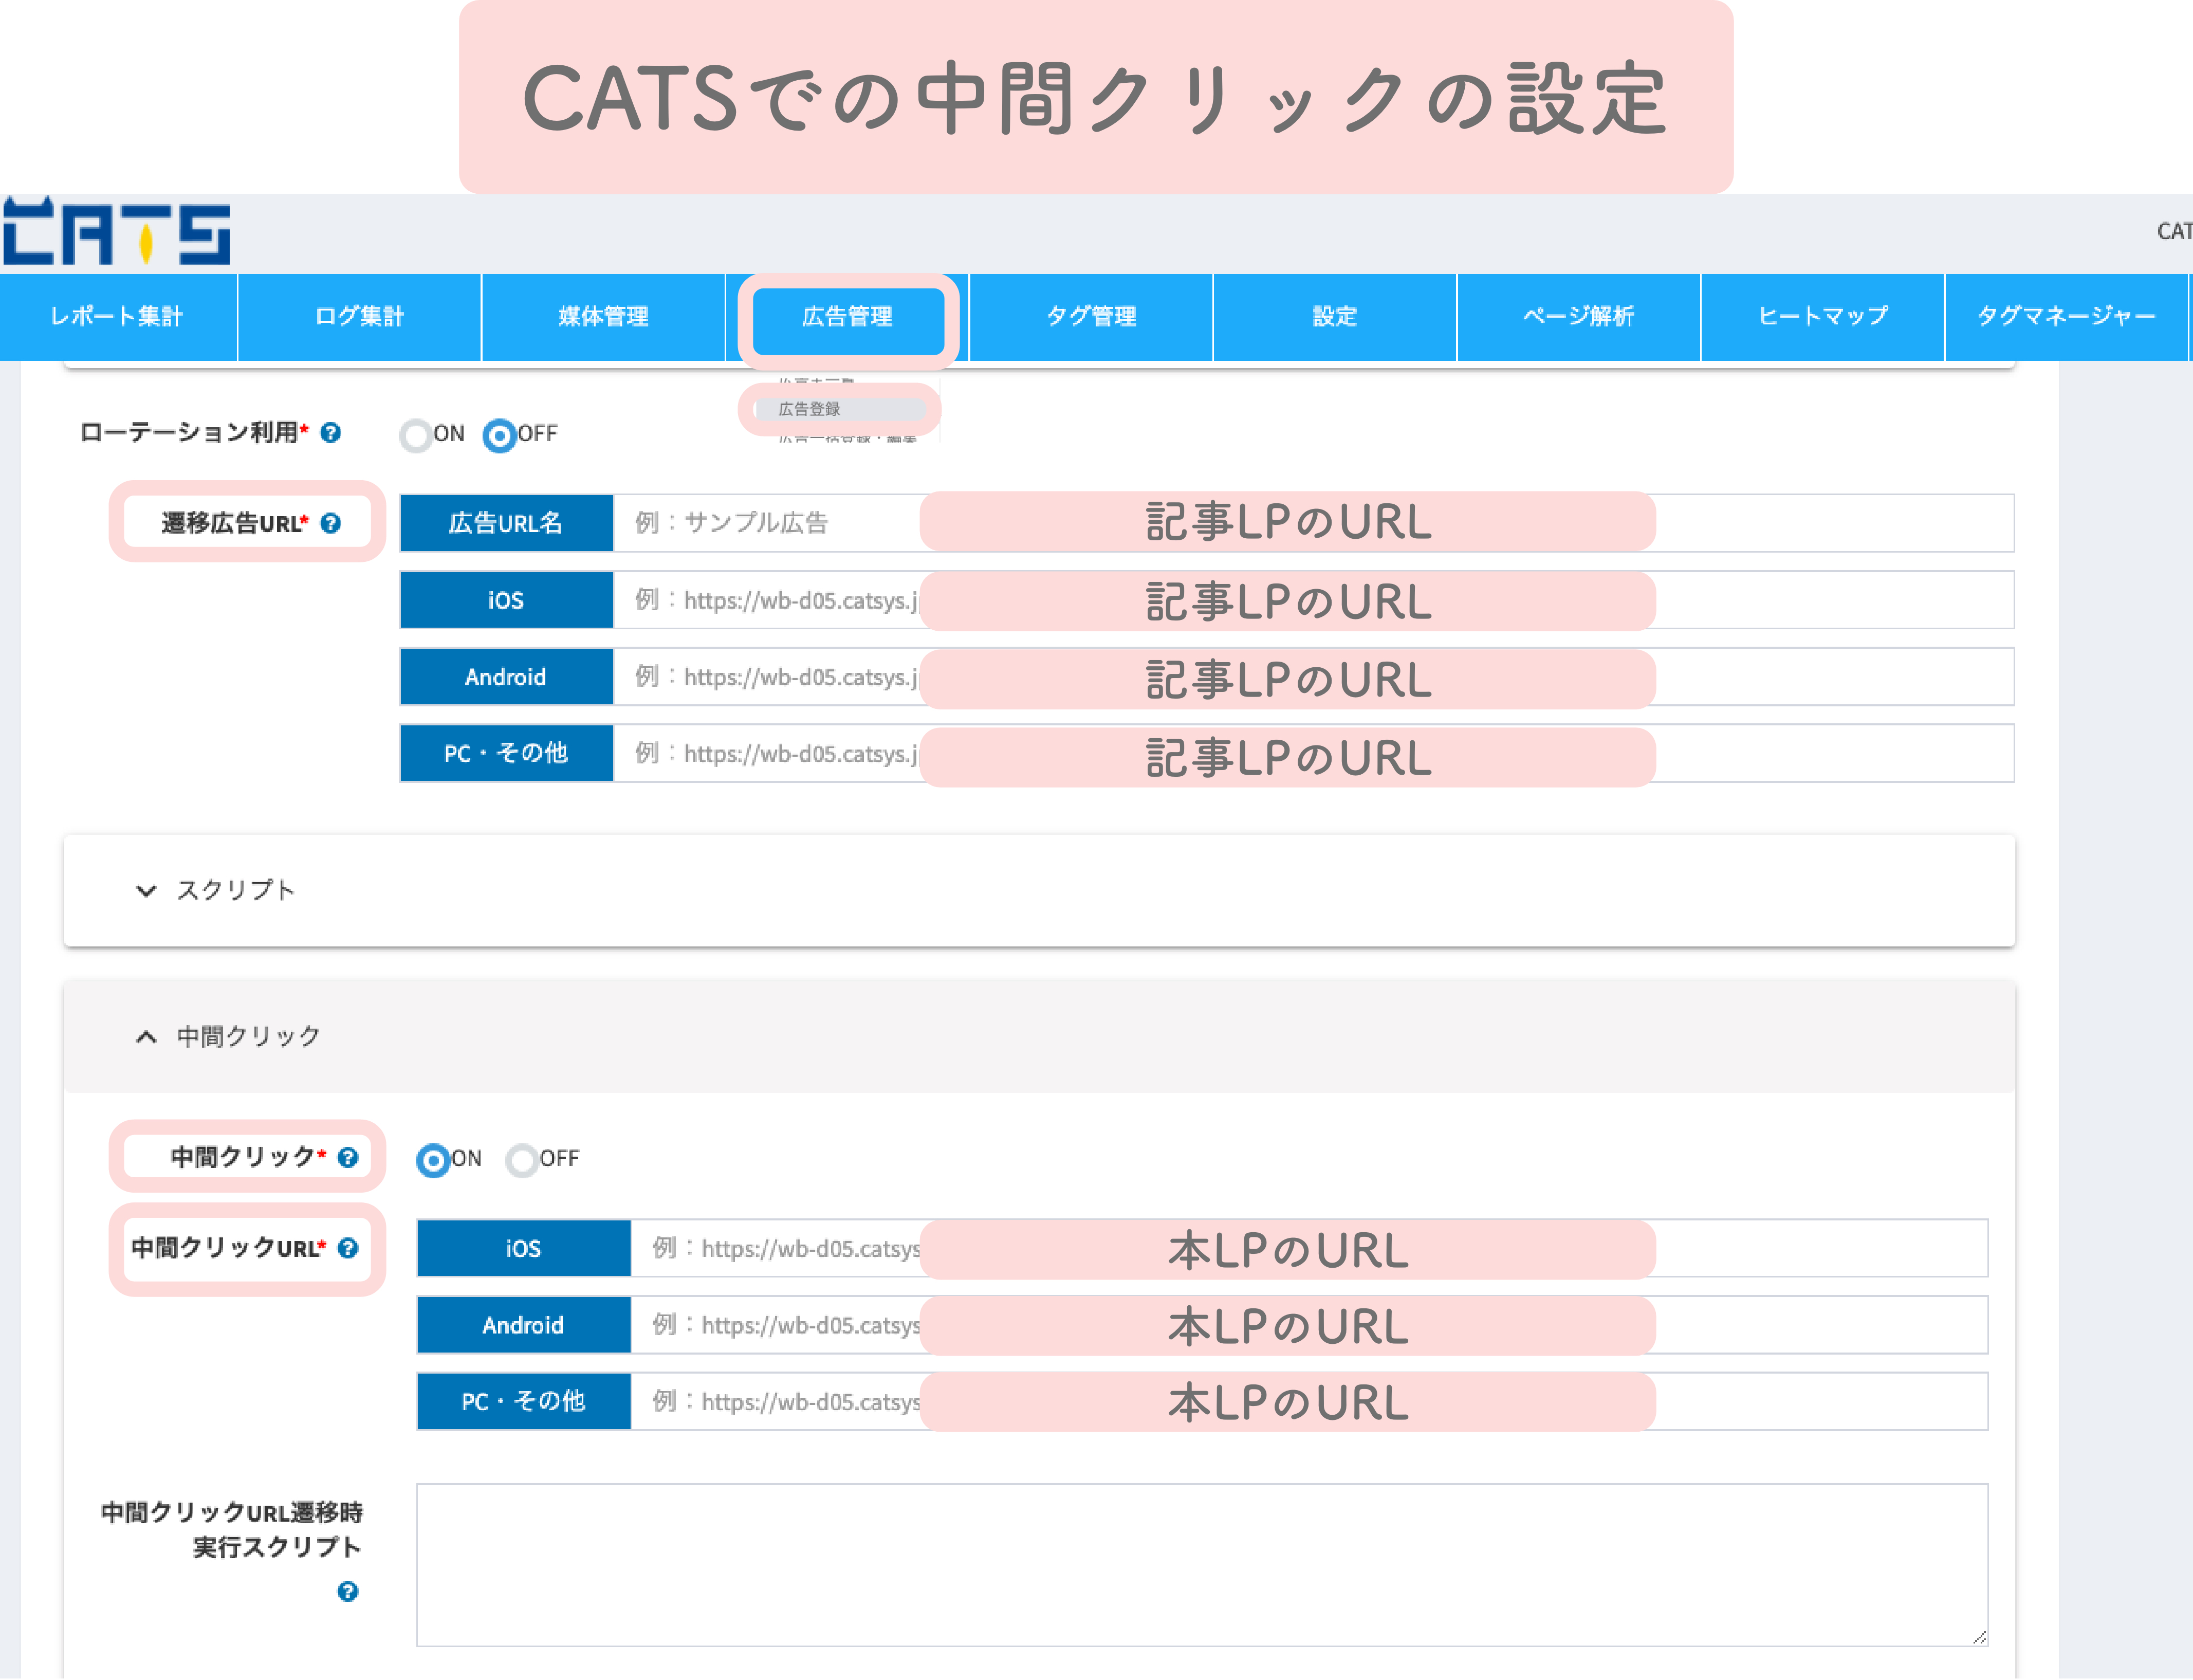Set 中間クリック to ON
Screen dimensions: 2193x1680
click(433, 1160)
